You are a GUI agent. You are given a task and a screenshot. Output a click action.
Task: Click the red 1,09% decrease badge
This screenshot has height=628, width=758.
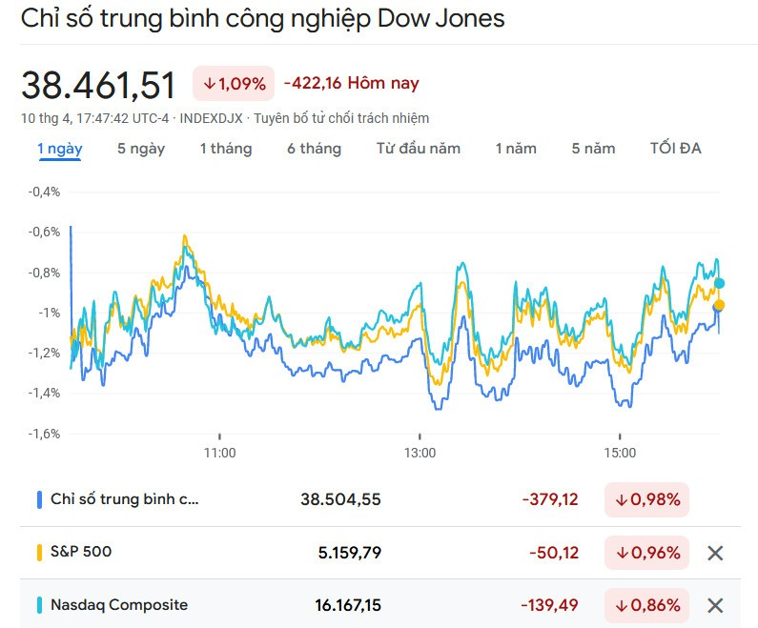[x=234, y=84]
